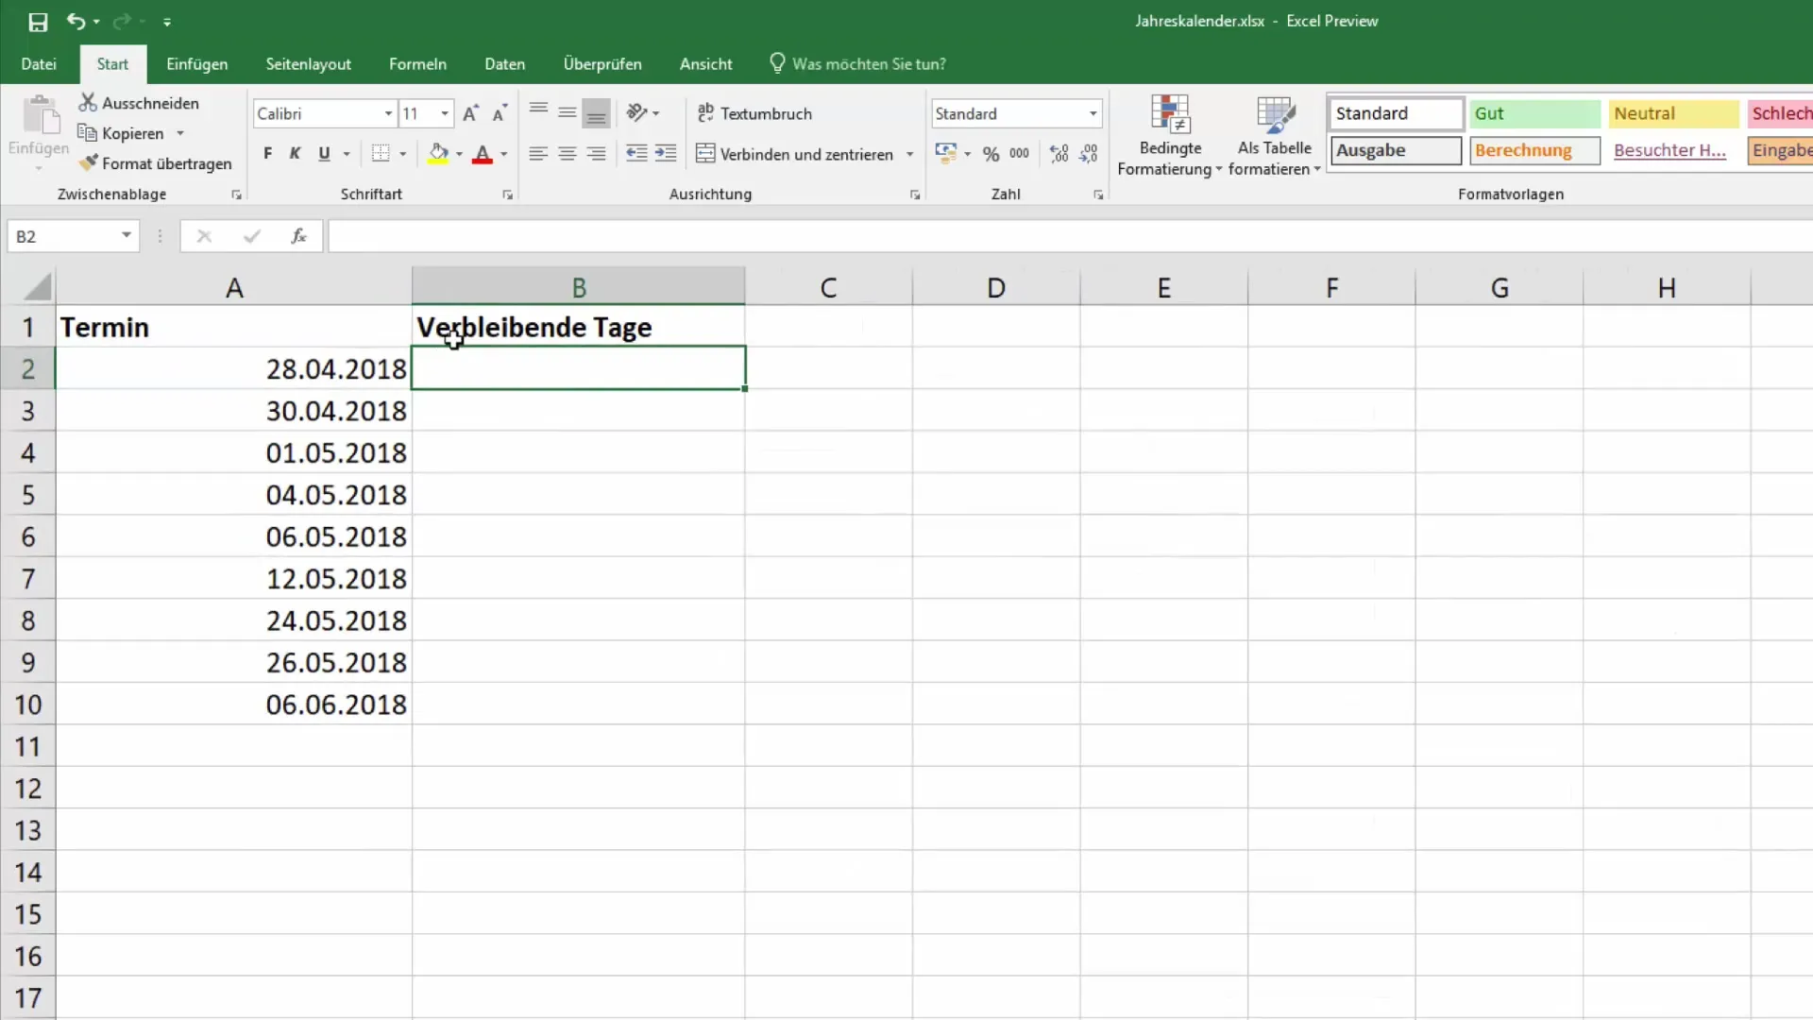Open Standard number format dropdown

[1093, 113]
